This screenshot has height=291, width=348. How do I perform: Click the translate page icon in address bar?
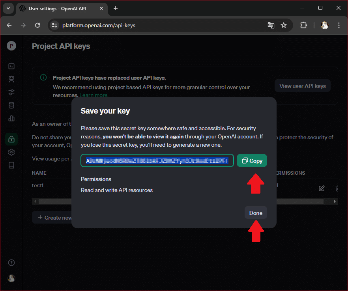[271, 25]
